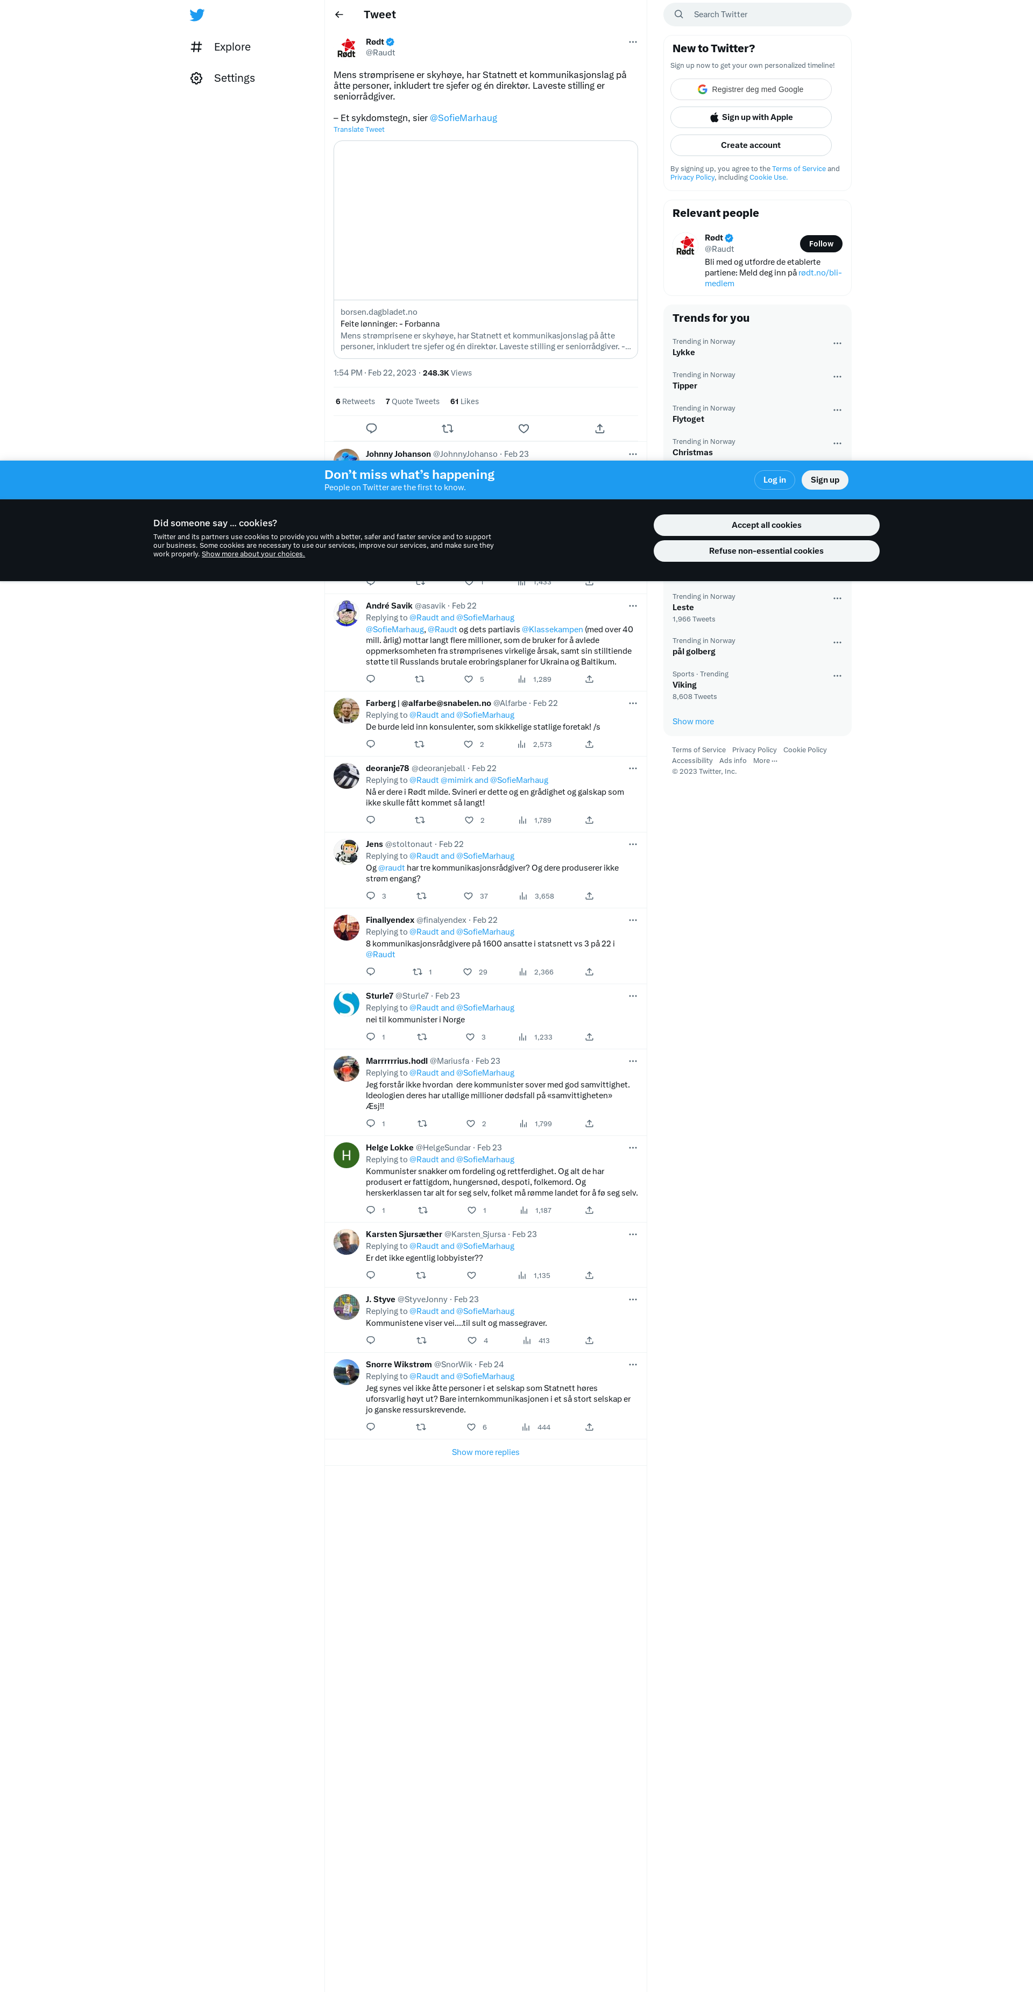Open more options on Jens's reply

tap(633, 844)
